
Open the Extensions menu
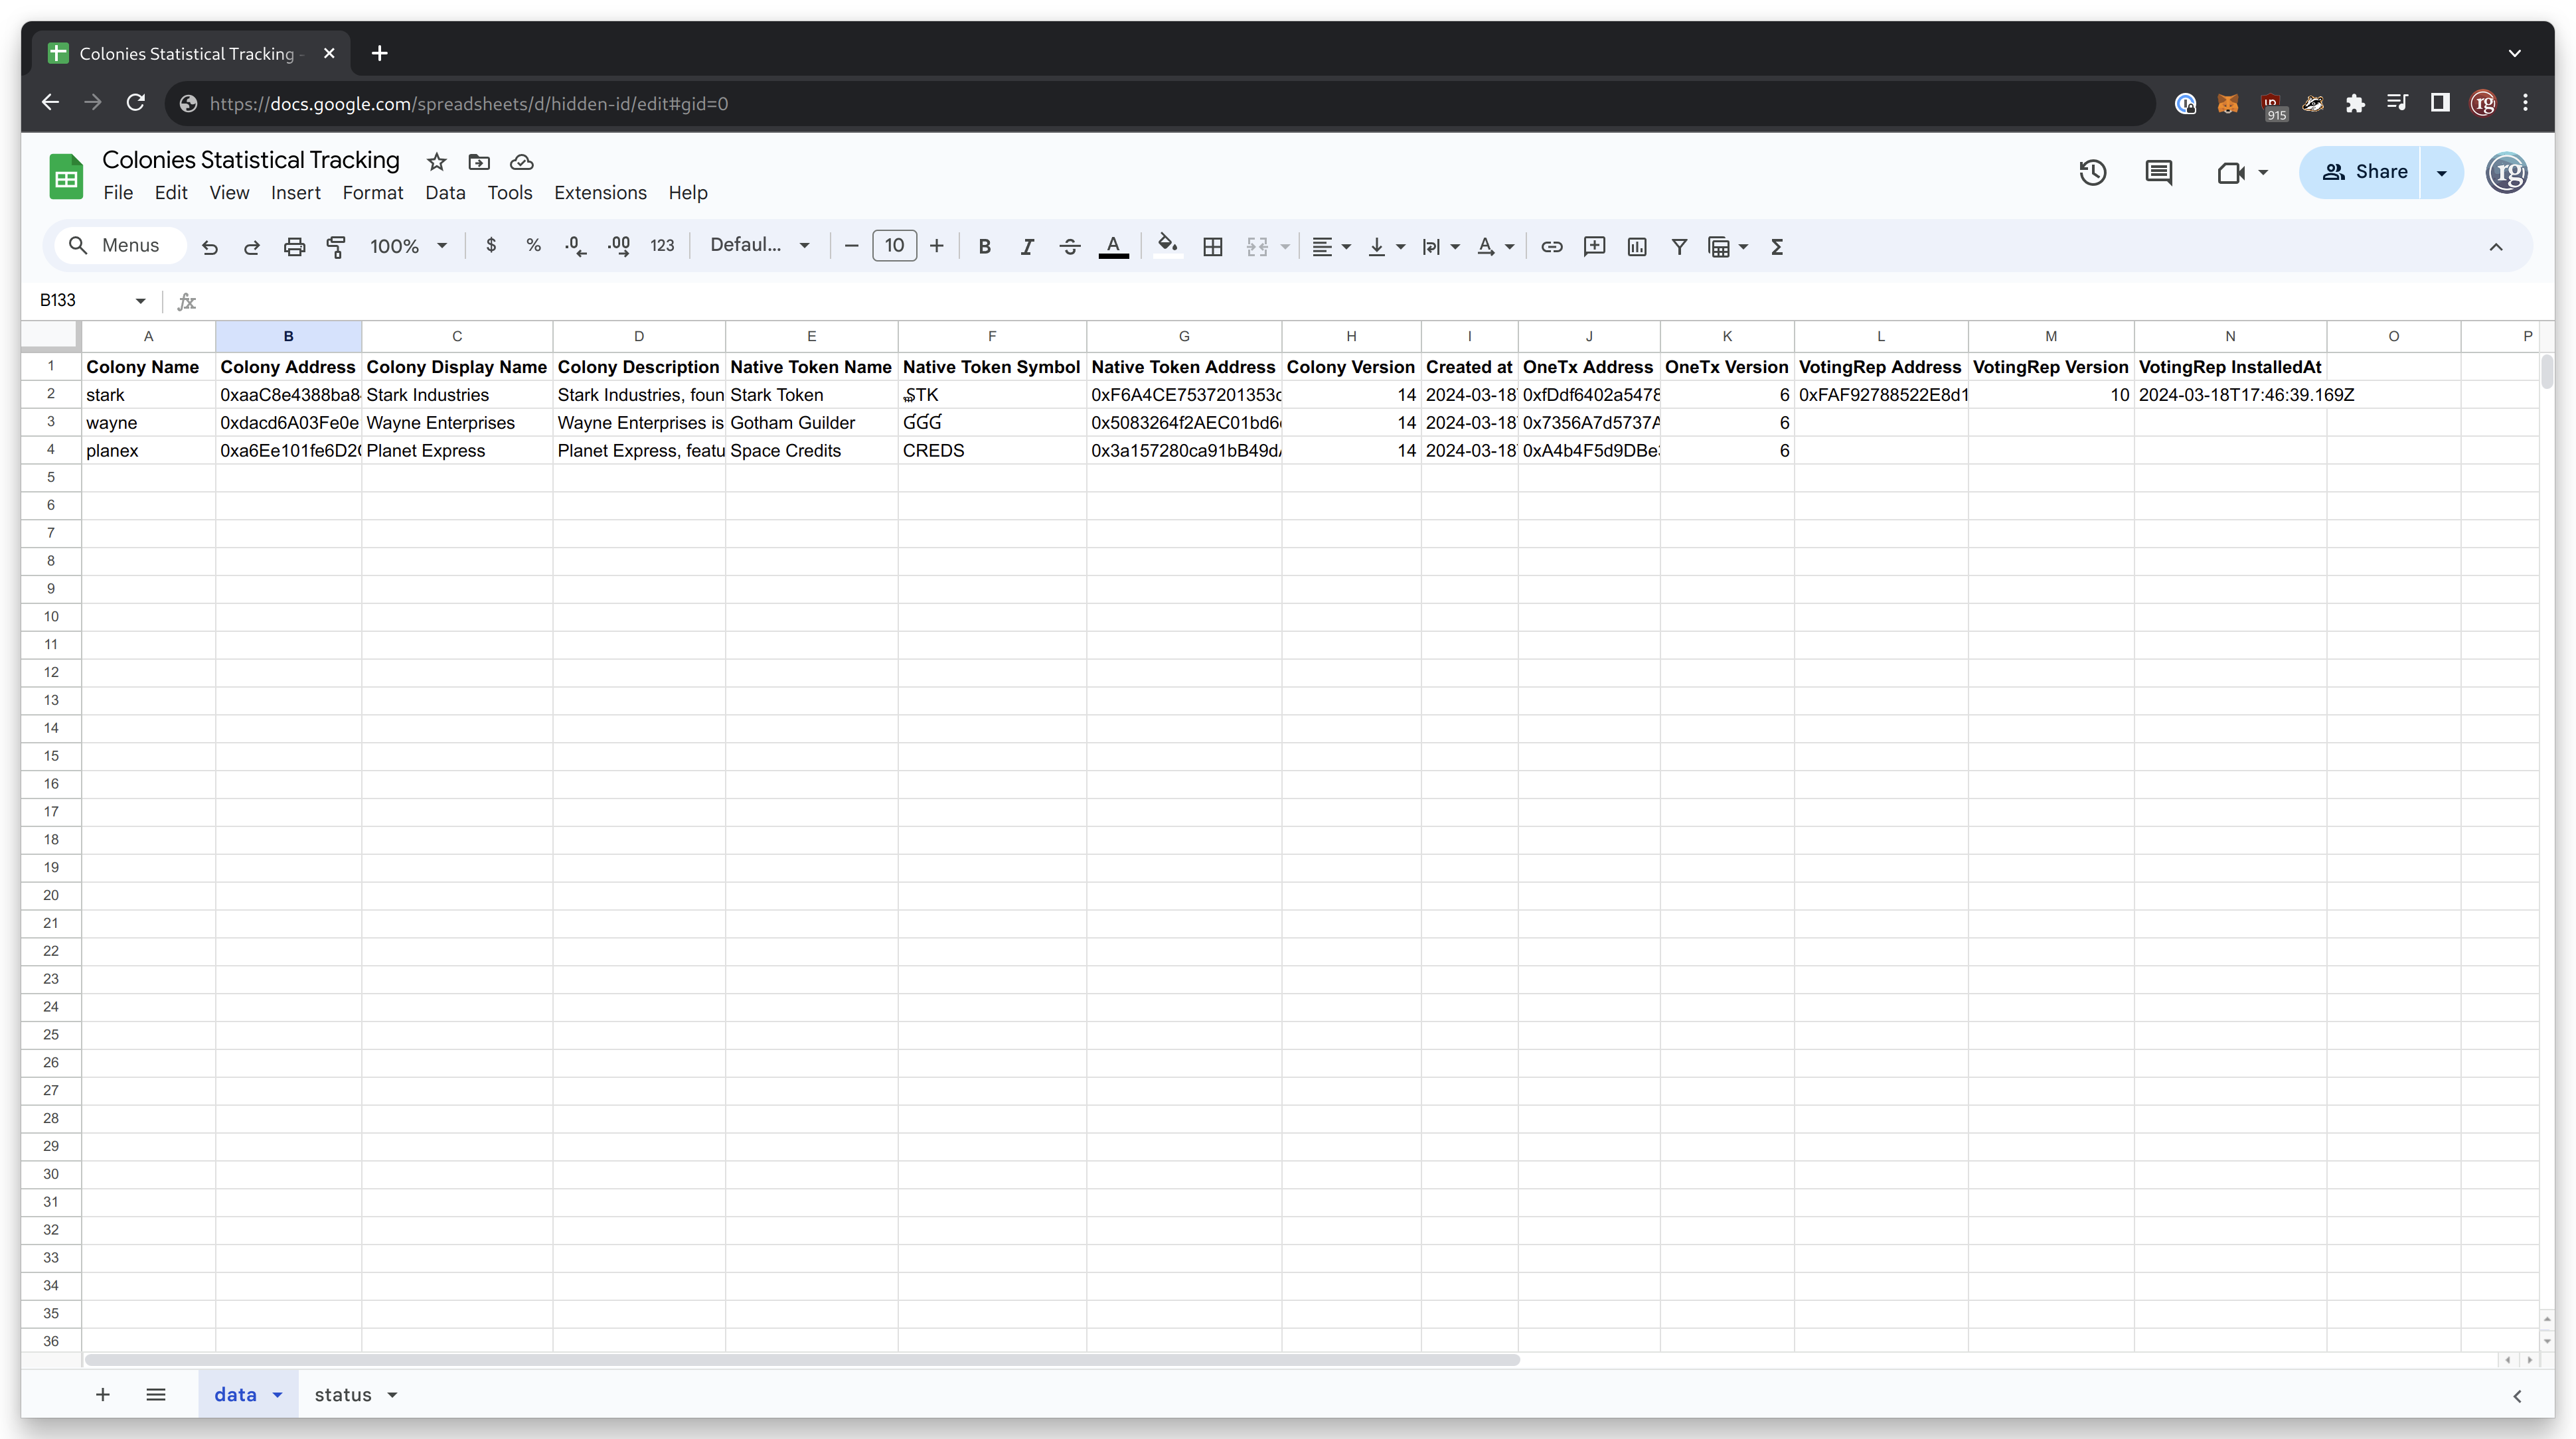click(600, 192)
